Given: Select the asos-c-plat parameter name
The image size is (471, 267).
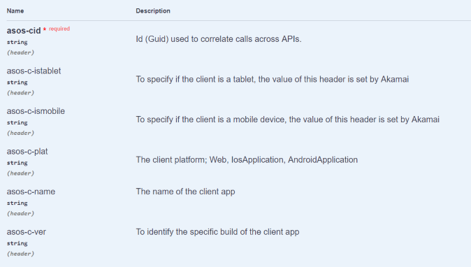Looking at the screenshot, I should (27, 152).
